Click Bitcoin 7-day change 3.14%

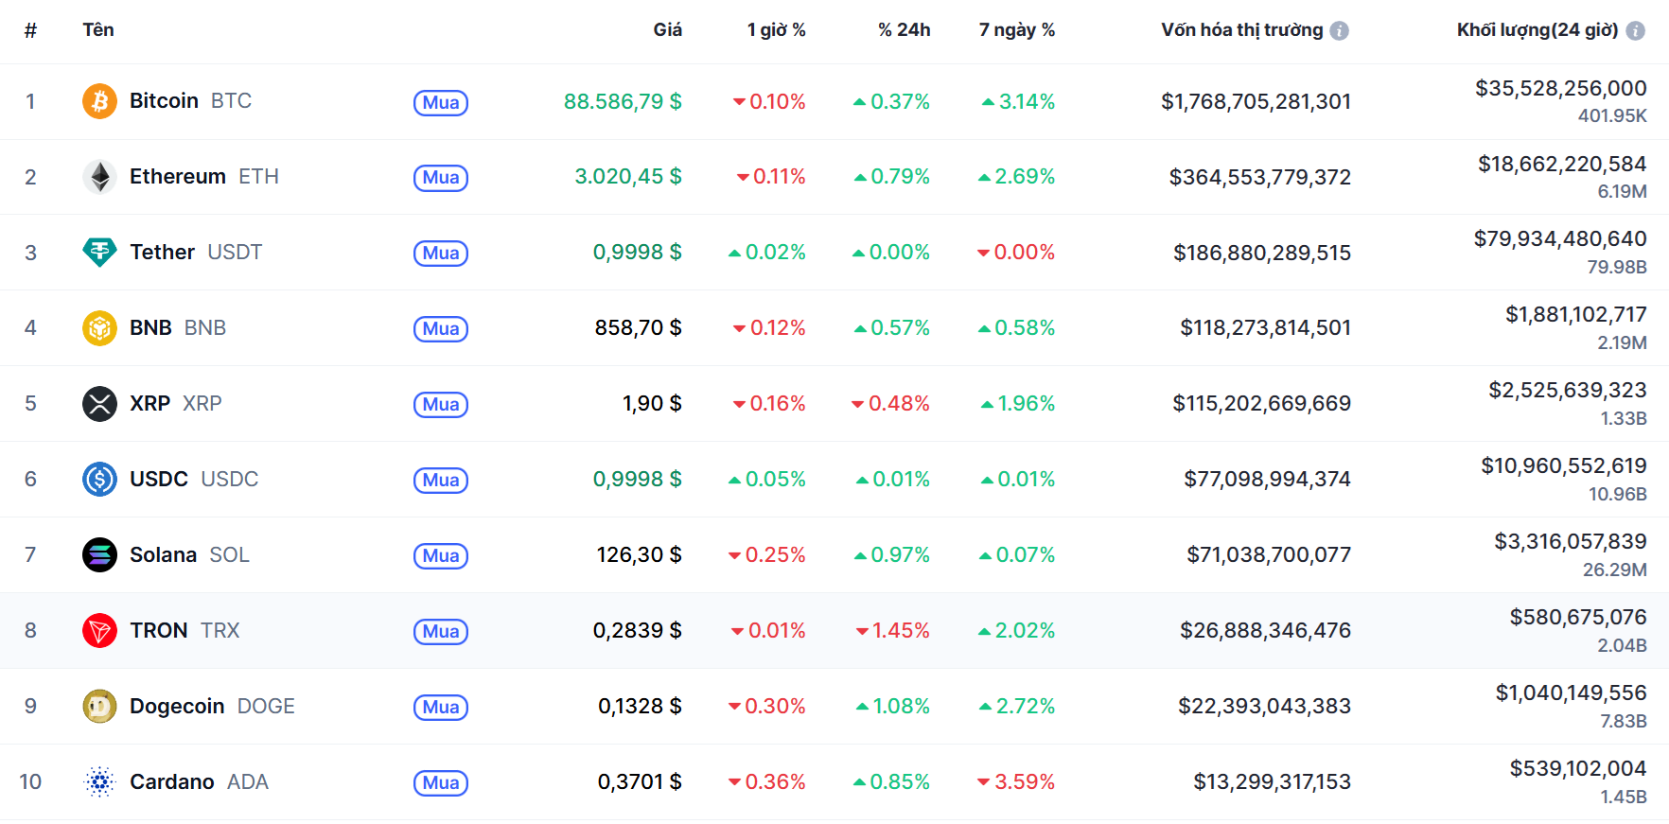point(1019,101)
